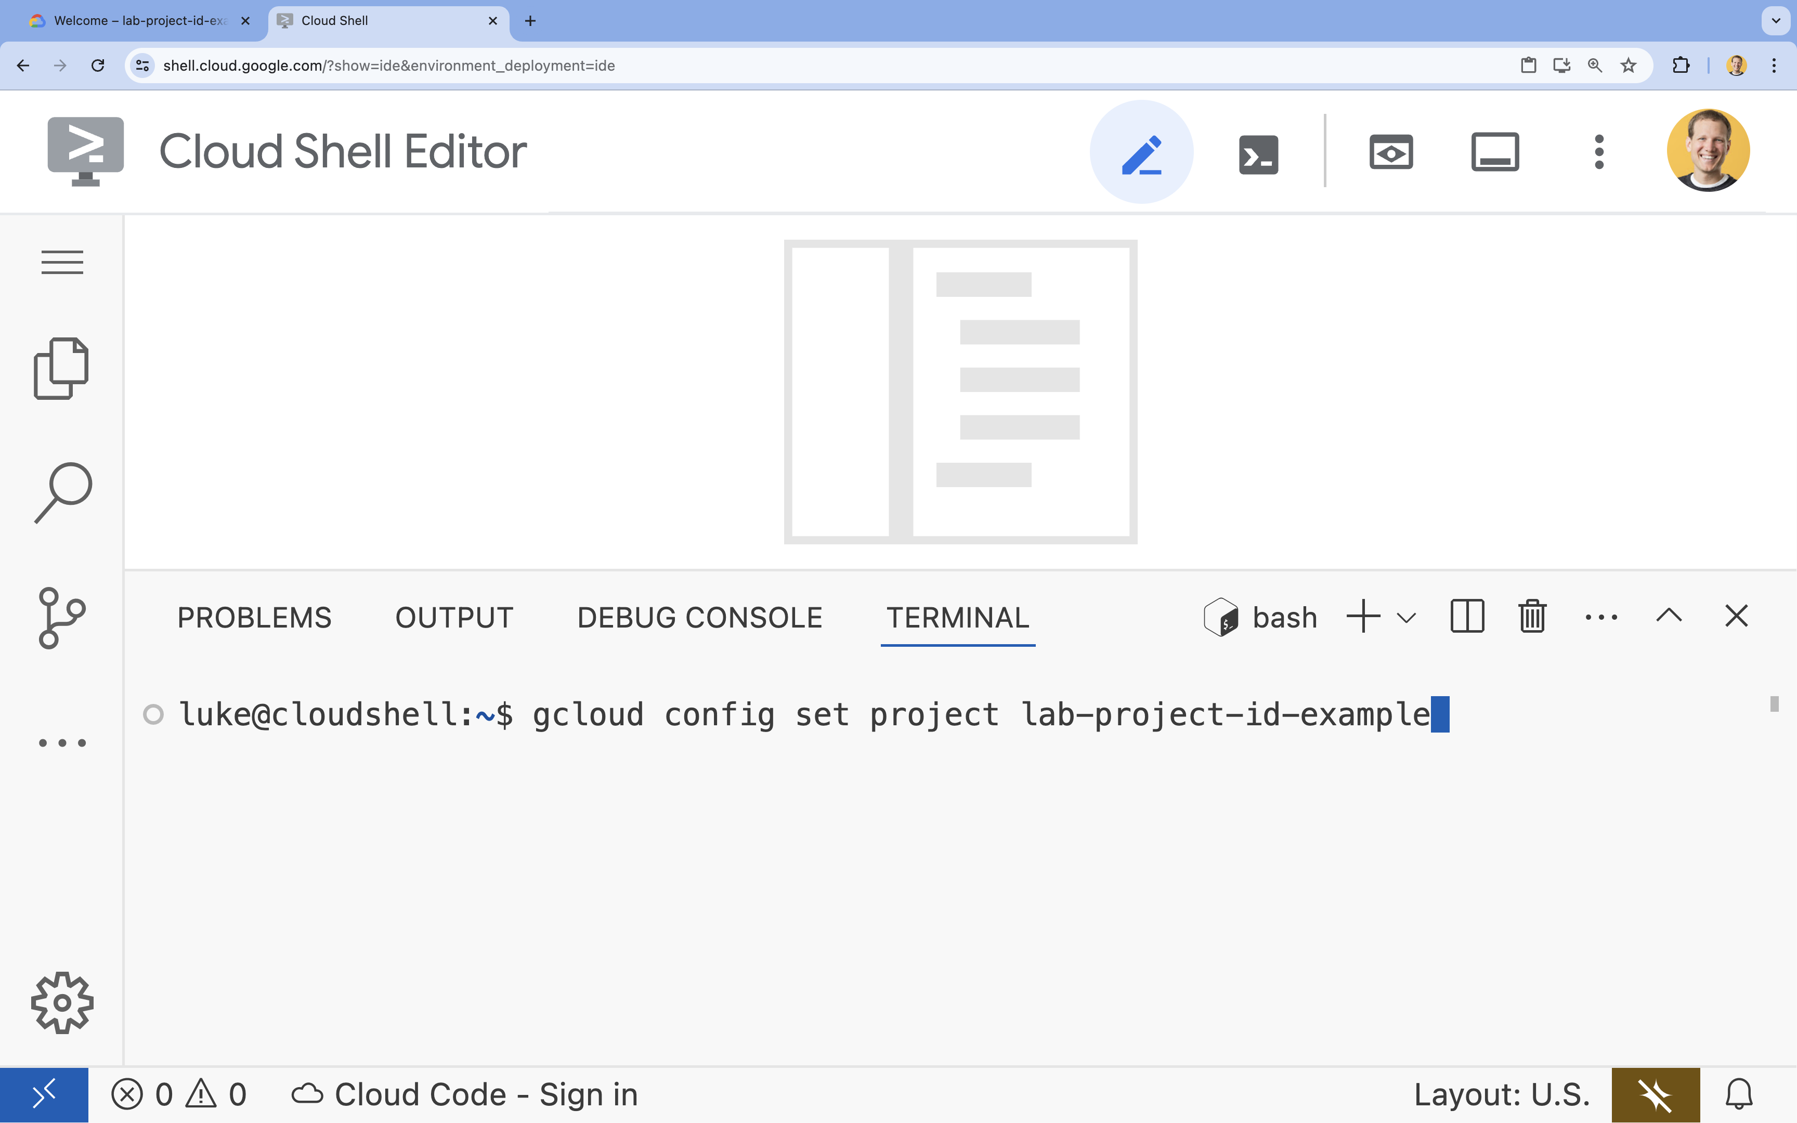
Task: Click the Extensions/Copy icon in sidebar
Action: (x=61, y=369)
